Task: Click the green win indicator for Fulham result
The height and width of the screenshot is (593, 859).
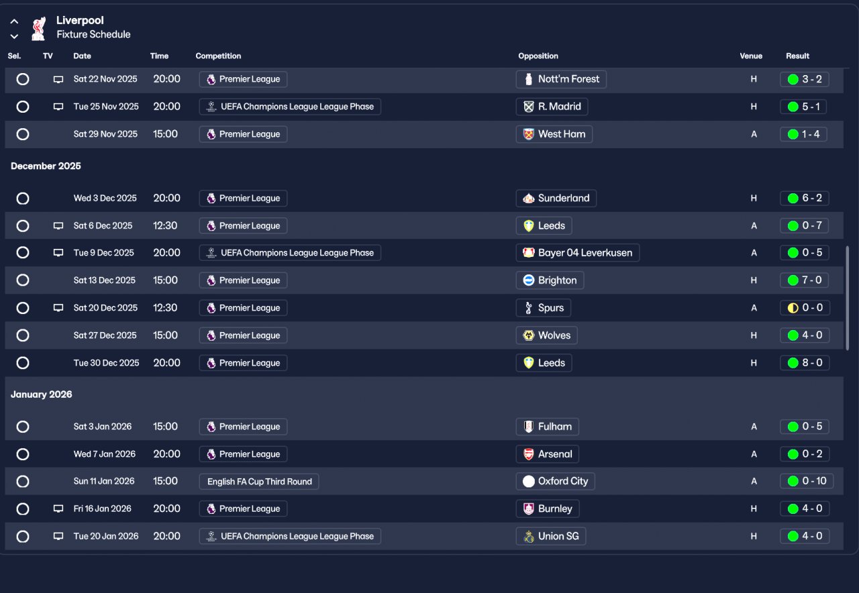Action: click(x=793, y=427)
